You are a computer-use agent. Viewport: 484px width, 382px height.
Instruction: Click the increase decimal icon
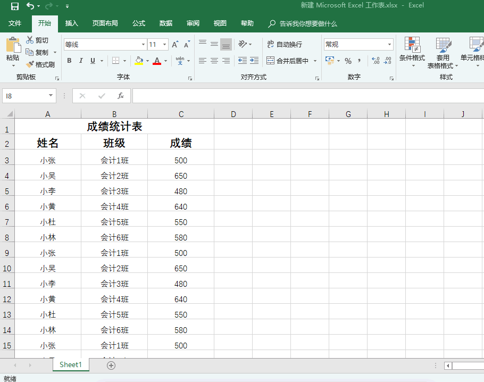[375, 61]
